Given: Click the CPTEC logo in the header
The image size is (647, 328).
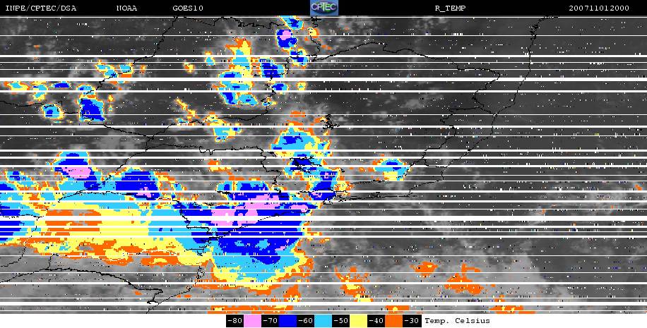Looking at the screenshot, I should pyautogui.click(x=323, y=8).
